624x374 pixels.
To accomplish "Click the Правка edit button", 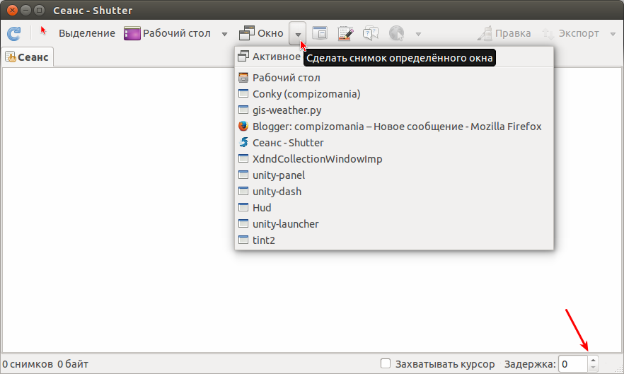I will (504, 33).
